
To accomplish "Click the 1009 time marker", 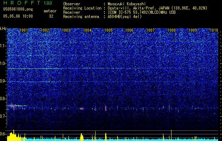I will (x=193, y=30).
